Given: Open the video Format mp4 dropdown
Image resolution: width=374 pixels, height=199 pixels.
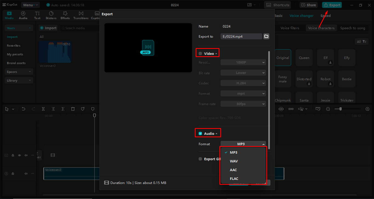Looking at the screenshot, I should pos(243,94).
